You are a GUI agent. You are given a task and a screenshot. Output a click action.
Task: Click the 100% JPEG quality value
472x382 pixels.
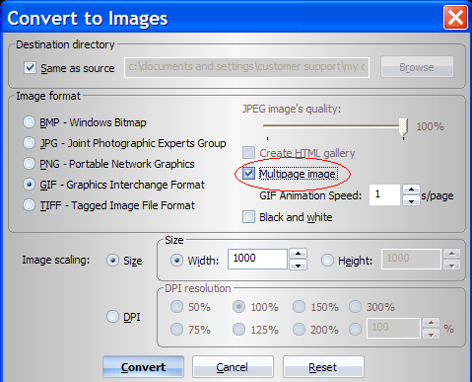point(431,126)
